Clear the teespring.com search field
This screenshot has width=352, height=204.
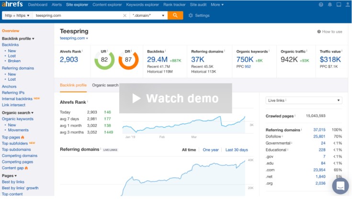click(125, 15)
